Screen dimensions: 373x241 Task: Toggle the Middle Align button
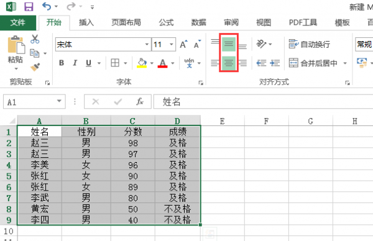click(x=229, y=44)
